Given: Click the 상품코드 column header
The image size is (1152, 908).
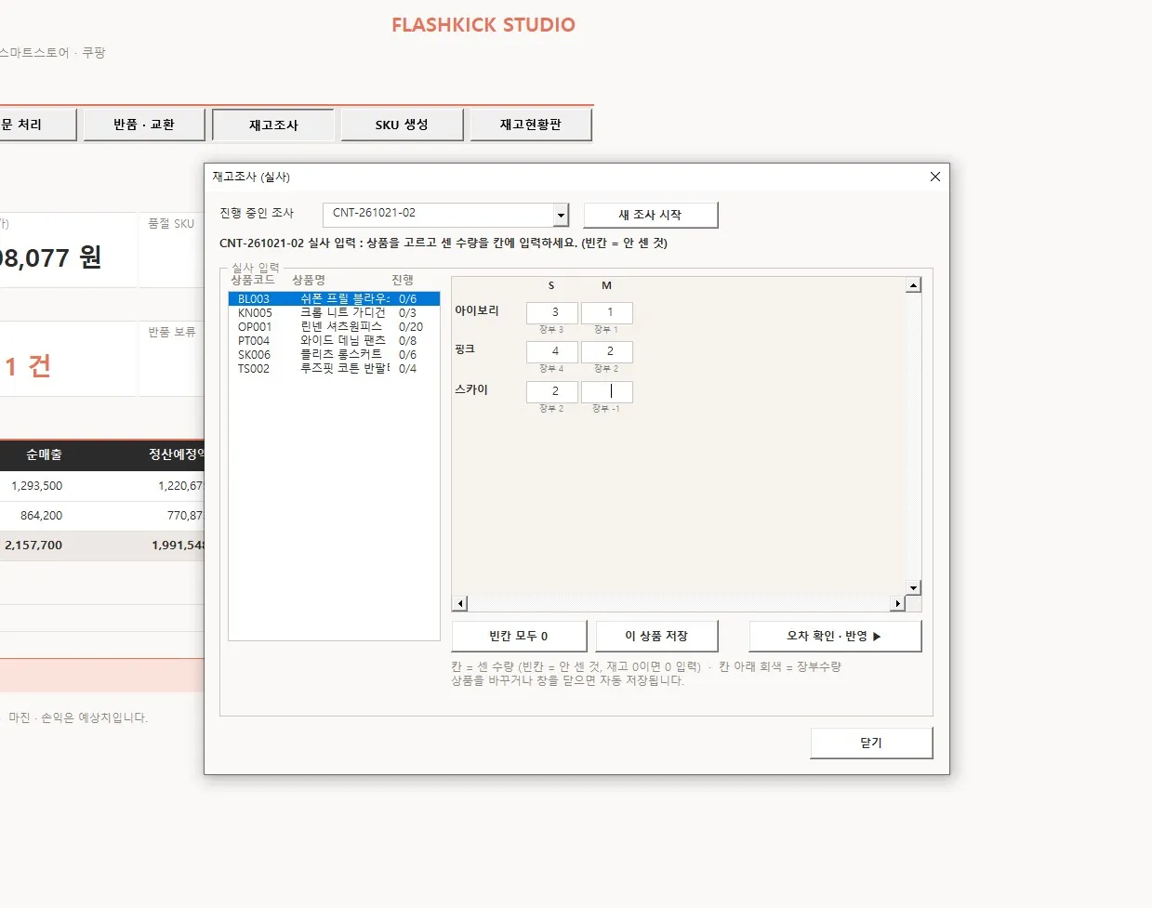Looking at the screenshot, I should click(253, 280).
